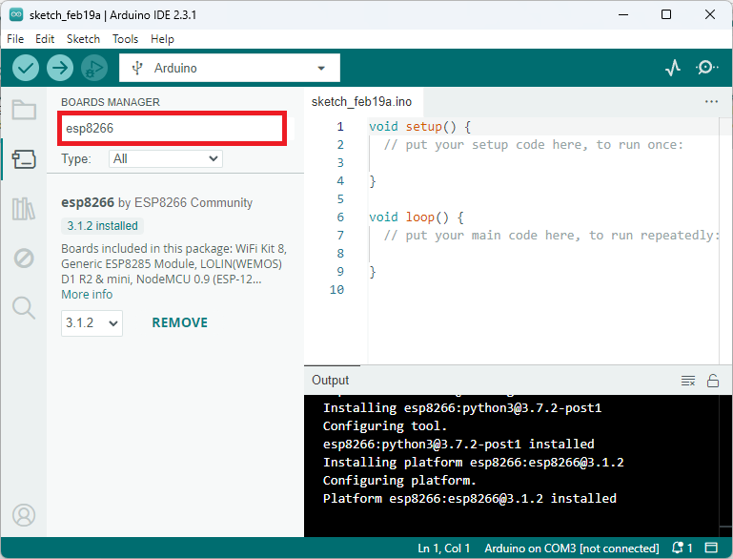The height and width of the screenshot is (559, 733).
Task: Click the REMOVE button for esp8266
Action: 180,322
